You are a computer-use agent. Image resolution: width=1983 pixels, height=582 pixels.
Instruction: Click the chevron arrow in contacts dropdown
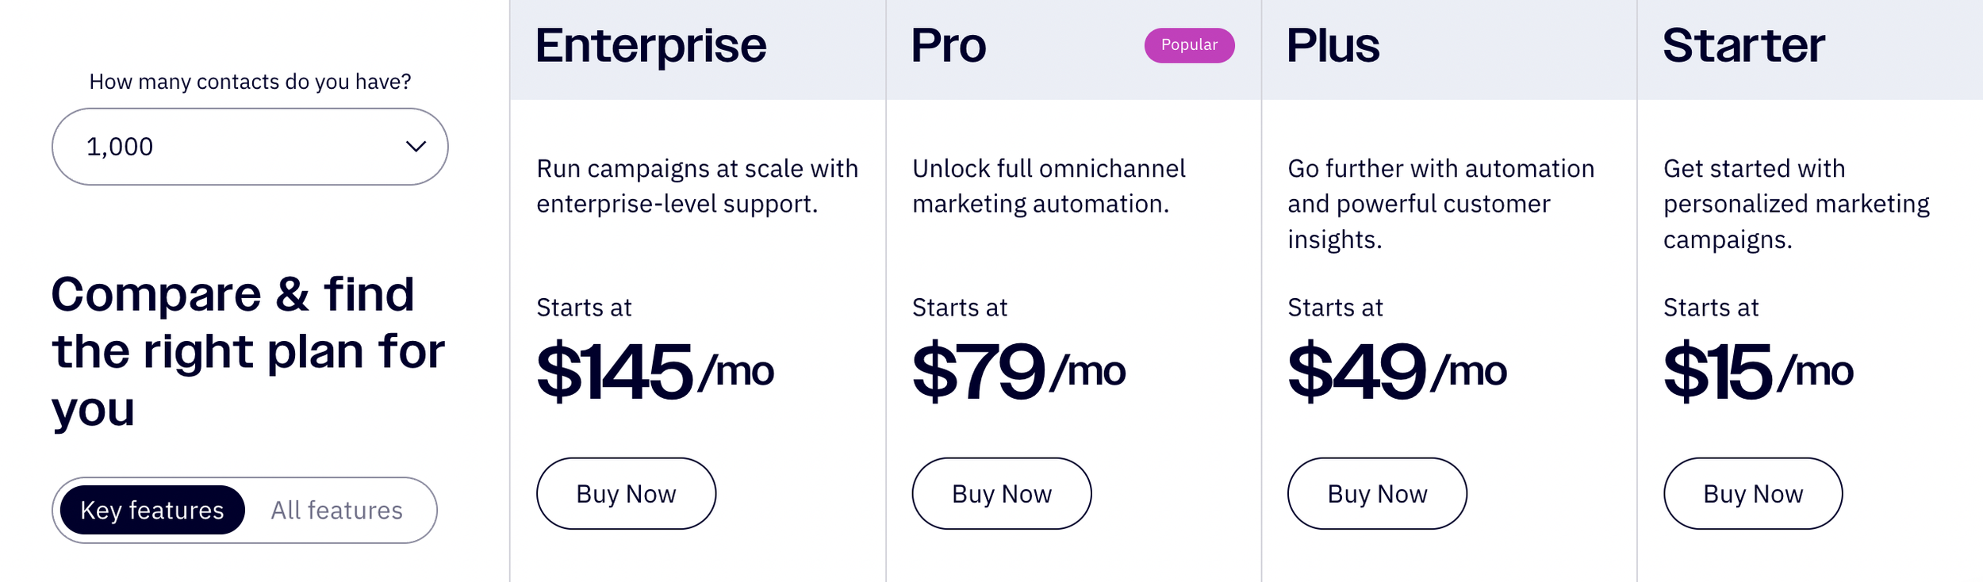[x=416, y=147]
